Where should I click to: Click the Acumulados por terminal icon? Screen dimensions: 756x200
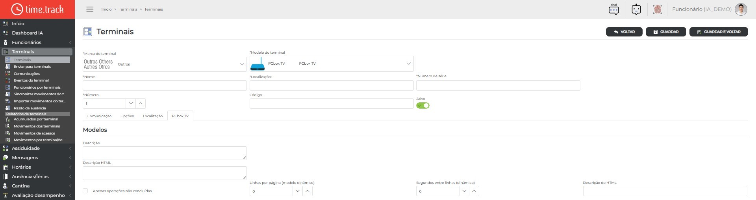click(x=8, y=119)
